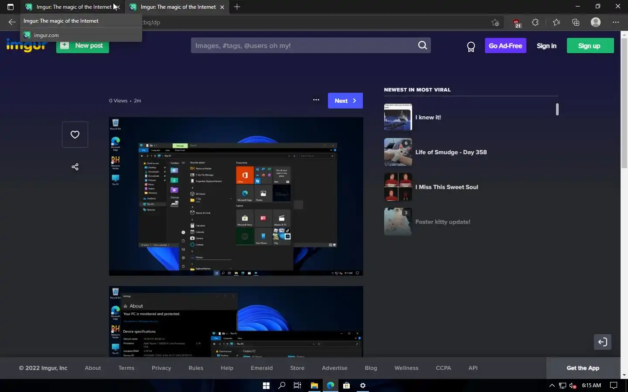Viewport: 628px width, 392px height.
Task: Open the Advertise footer link
Action: 334,368
